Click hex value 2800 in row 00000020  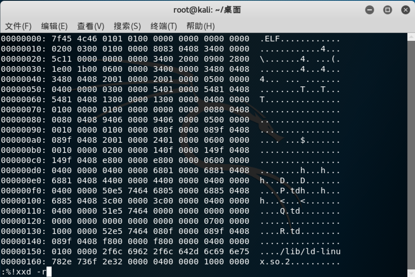(x=239, y=59)
